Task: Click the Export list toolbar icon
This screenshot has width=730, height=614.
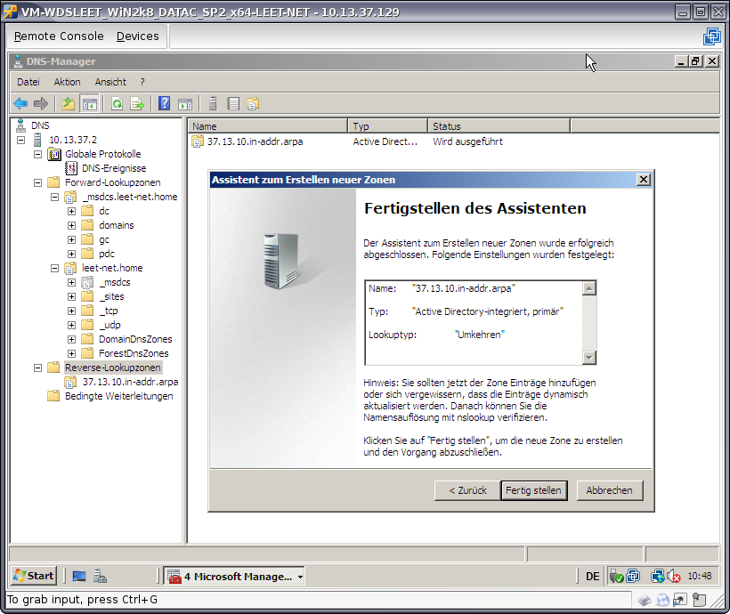Action: tap(137, 103)
